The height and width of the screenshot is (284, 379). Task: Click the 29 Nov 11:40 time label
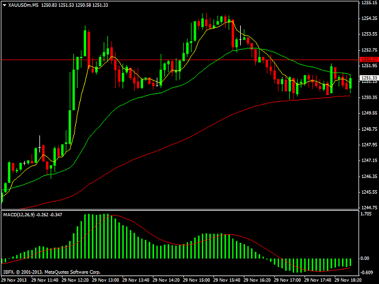point(45,280)
